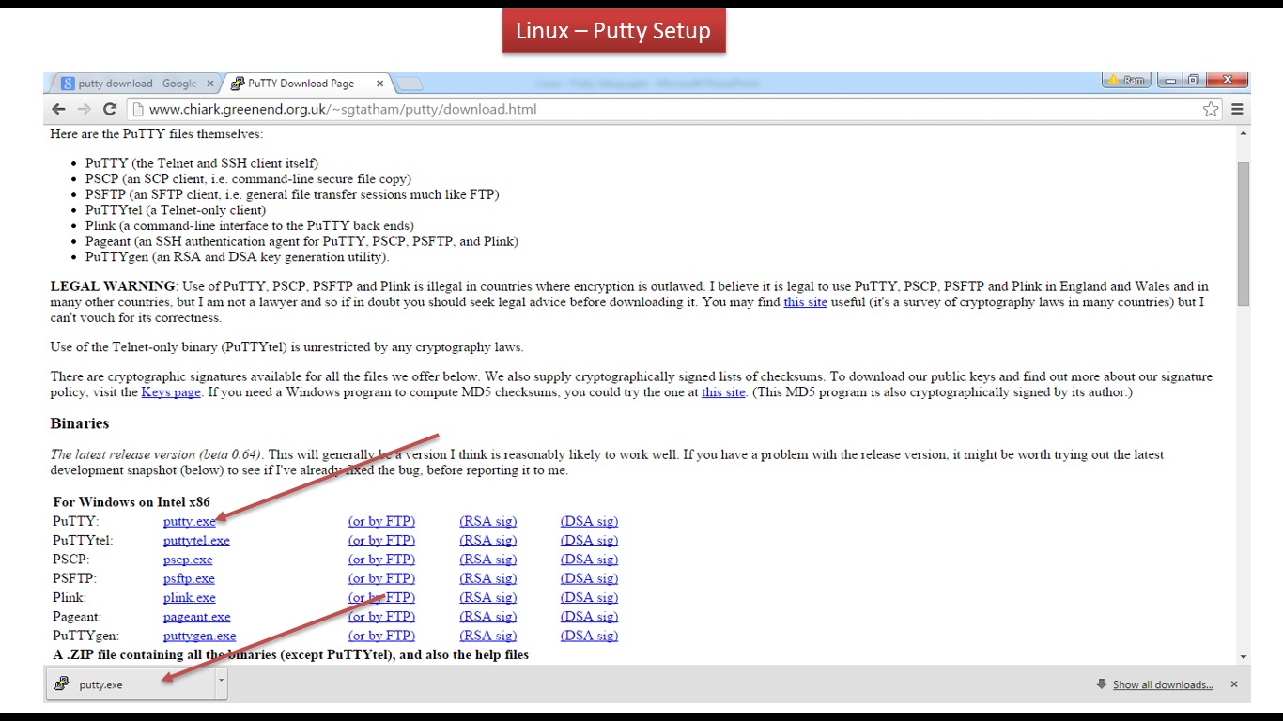Viewport: 1283px width, 721px height.
Task: Close the 'putty download - Google' tab
Action: click(210, 84)
